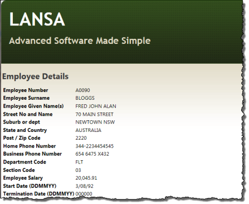This screenshot has height=204, width=249.
Task: Select the NEWTOWN NSW value
Action: point(95,122)
